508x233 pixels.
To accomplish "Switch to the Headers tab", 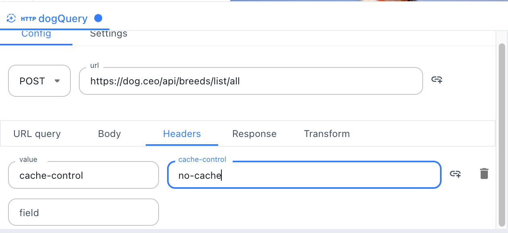I will coord(182,134).
